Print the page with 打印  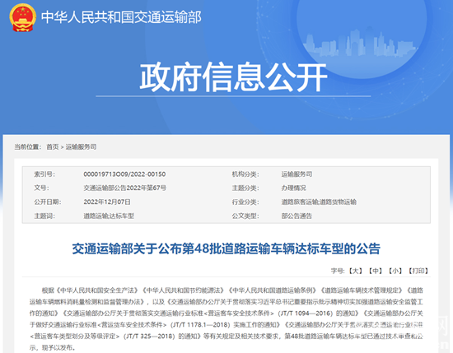point(418,271)
